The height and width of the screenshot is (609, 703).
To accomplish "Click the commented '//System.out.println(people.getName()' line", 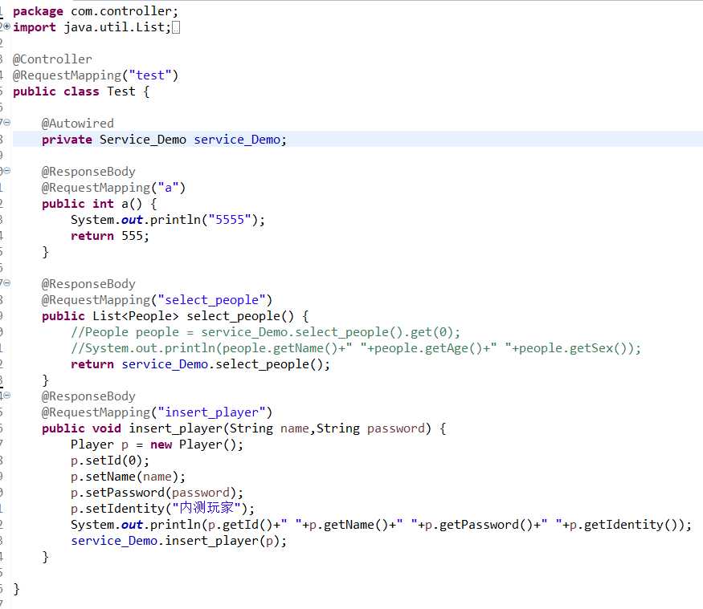I will 356,348.
